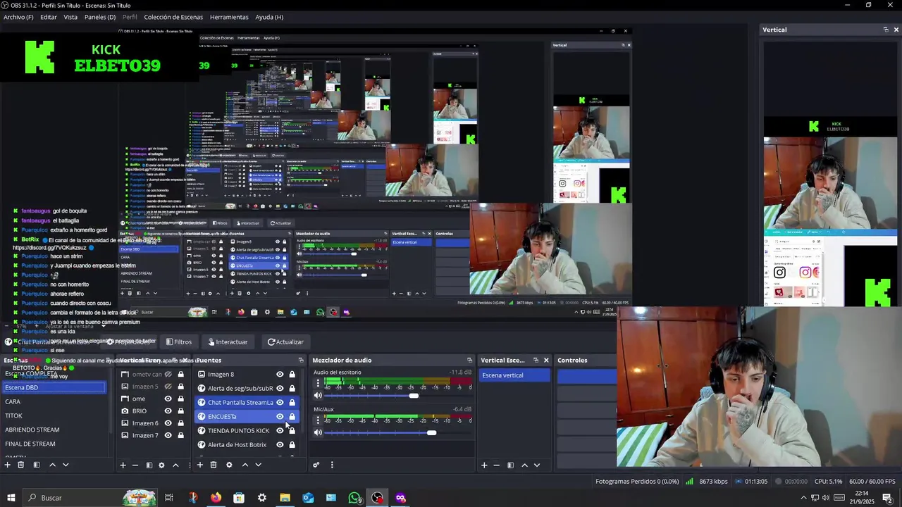Image resolution: width=902 pixels, height=507 pixels.
Task: Adjust the Mic/Aux volume slider
Action: coord(431,432)
